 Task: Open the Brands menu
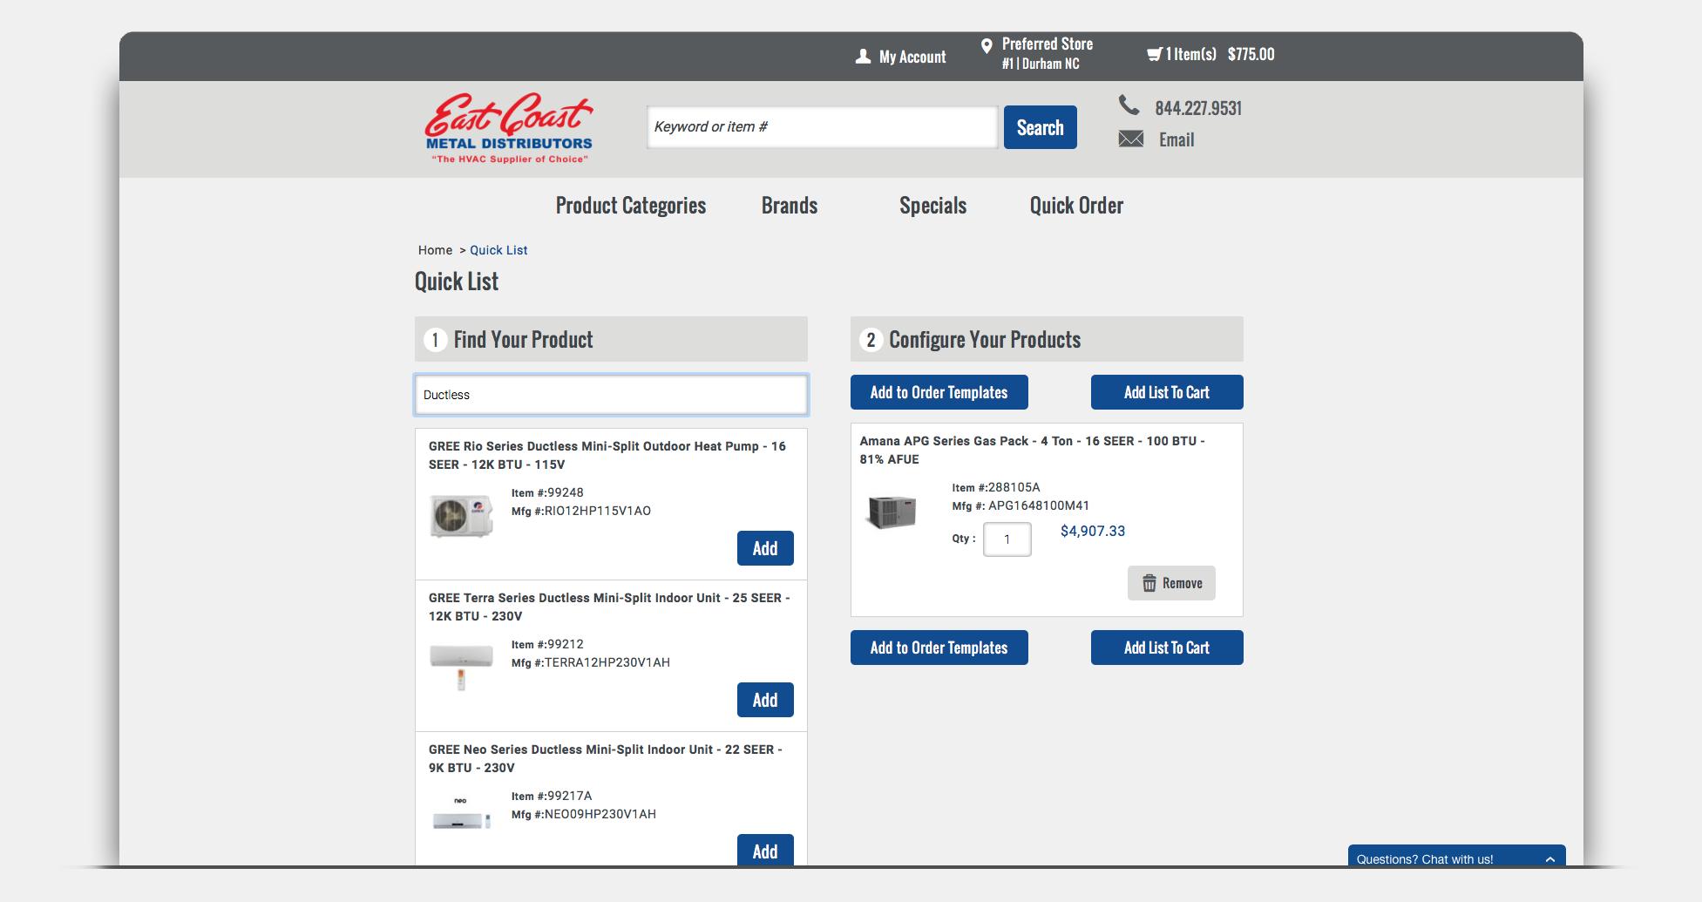click(790, 206)
